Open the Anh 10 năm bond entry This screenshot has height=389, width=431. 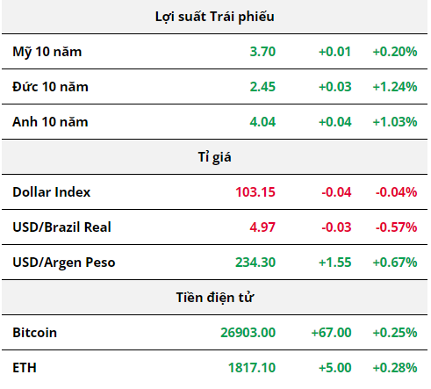coord(50,122)
